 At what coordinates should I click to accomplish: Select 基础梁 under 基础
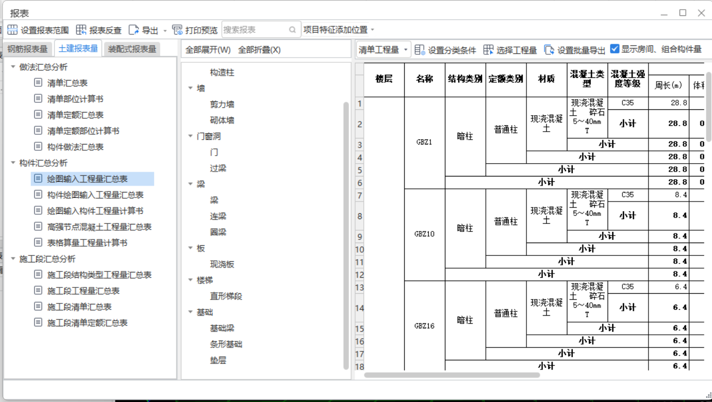(x=222, y=328)
